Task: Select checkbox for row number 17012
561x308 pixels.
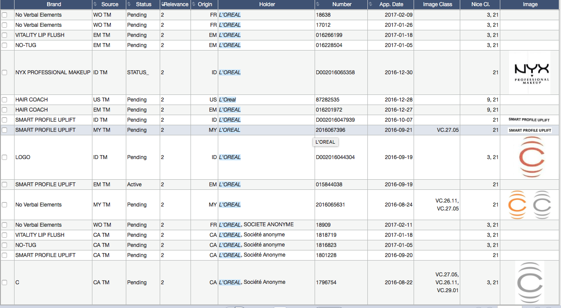Action: click(4, 25)
